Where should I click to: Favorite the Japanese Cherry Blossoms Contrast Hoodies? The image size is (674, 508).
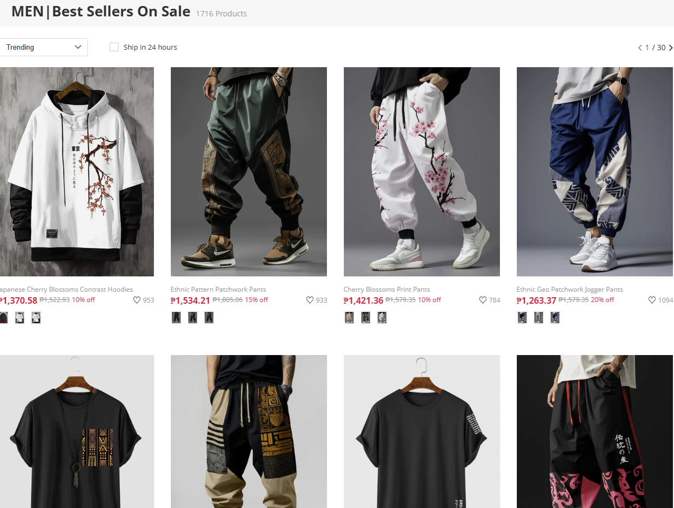point(137,300)
